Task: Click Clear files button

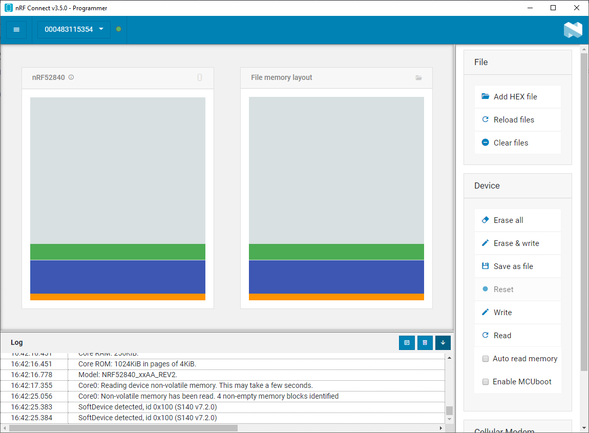Action: coord(517,143)
